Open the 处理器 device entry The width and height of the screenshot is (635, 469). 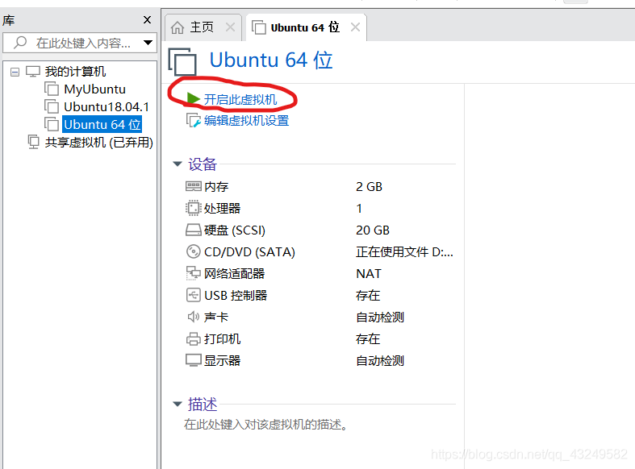[x=223, y=208]
